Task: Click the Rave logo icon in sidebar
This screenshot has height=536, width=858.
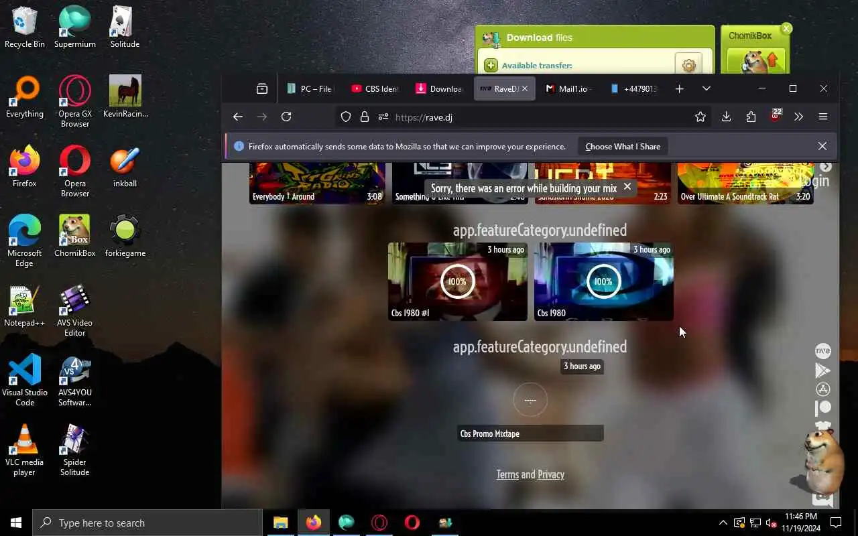Action: [x=822, y=351]
